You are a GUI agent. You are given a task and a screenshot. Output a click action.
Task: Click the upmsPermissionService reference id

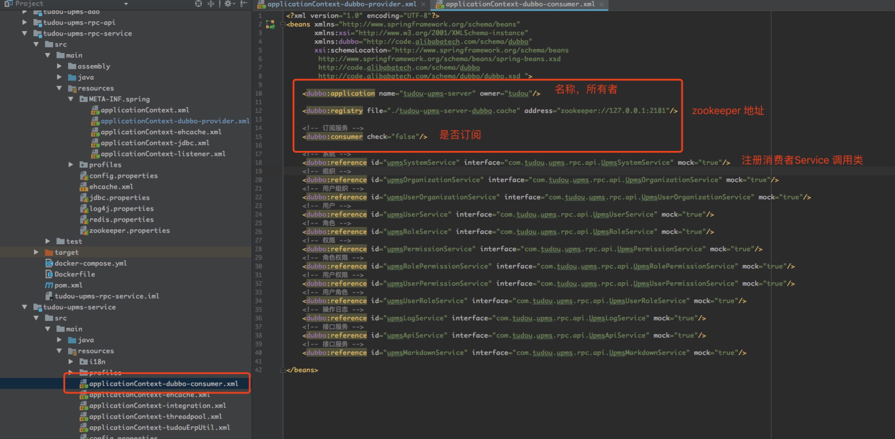pyautogui.click(x=429, y=249)
